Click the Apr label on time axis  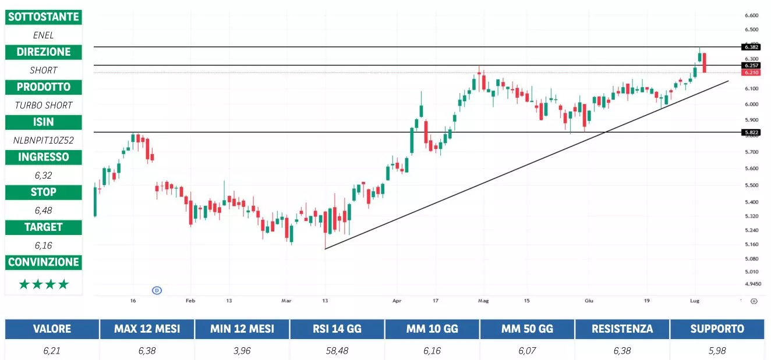tap(397, 301)
